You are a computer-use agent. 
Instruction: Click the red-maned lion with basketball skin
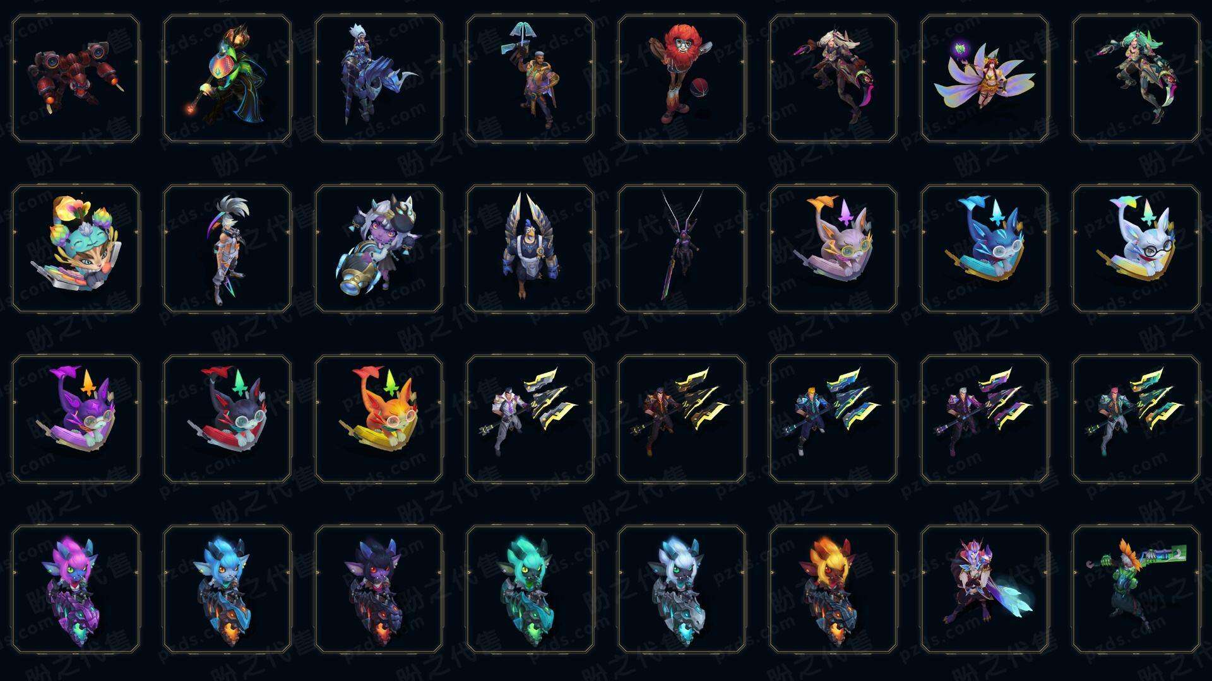(682, 79)
